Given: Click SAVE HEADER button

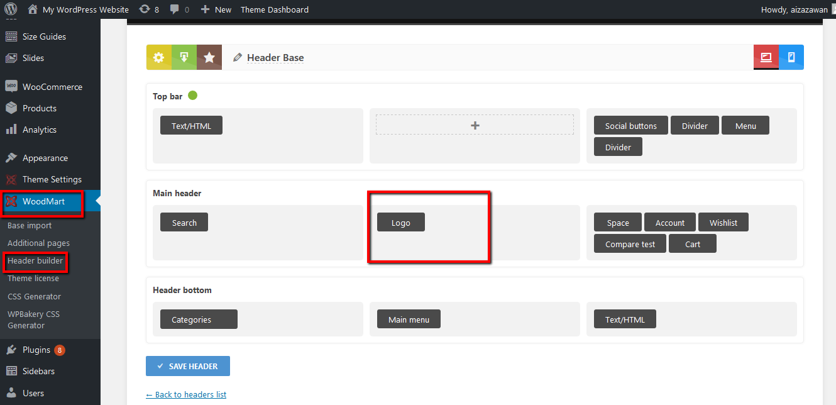Looking at the screenshot, I should pyautogui.click(x=188, y=366).
